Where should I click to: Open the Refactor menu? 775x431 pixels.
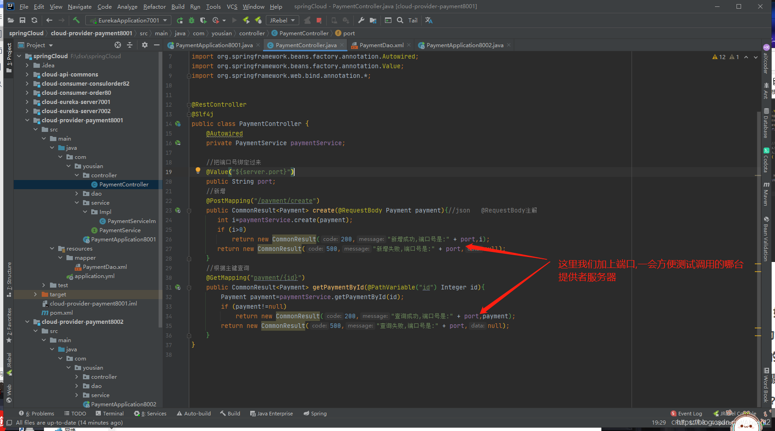pyautogui.click(x=154, y=6)
